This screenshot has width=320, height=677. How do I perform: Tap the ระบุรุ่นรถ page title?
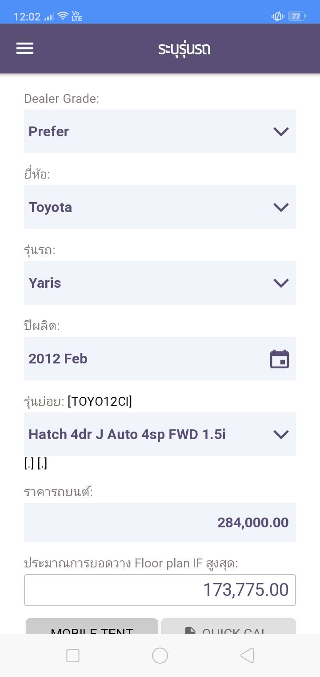point(184,49)
